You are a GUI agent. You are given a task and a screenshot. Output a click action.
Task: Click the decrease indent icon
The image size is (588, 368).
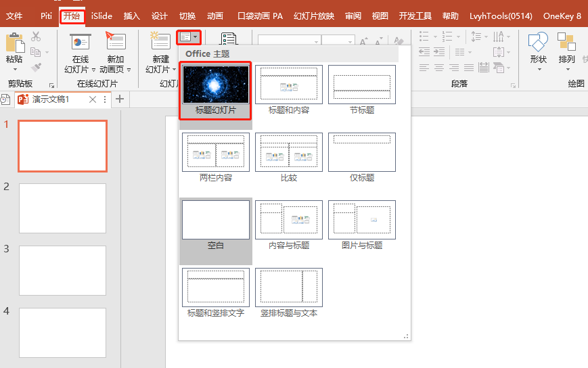coord(424,51)
